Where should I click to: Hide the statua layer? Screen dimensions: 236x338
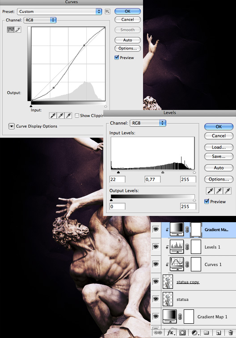(156, 299)
